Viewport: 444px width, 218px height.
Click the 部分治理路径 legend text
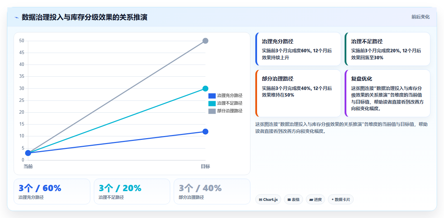coord(230,111)
